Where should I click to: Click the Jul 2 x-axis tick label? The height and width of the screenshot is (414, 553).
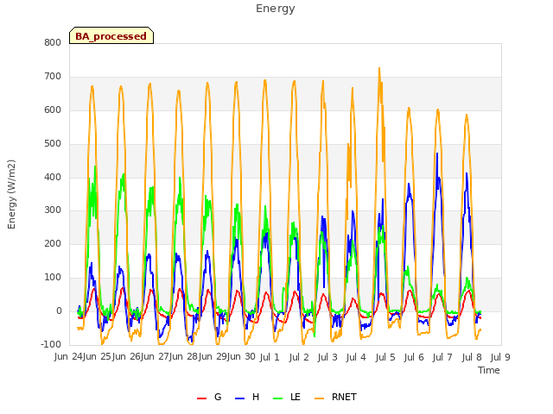299,357
